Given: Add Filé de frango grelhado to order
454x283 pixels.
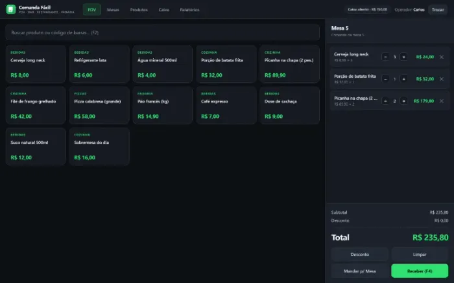Looking at the screenshot, I should pos(36,105).
